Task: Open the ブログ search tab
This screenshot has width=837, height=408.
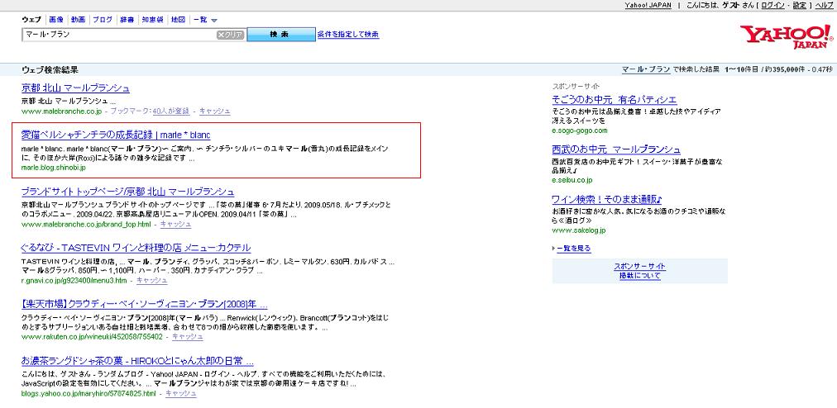Action: (103, 20)
